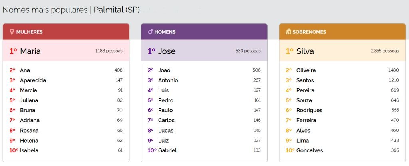Screen dimensions: 409x166
Task: Click the Palmital (SP) page title
Action: (117, 10)
